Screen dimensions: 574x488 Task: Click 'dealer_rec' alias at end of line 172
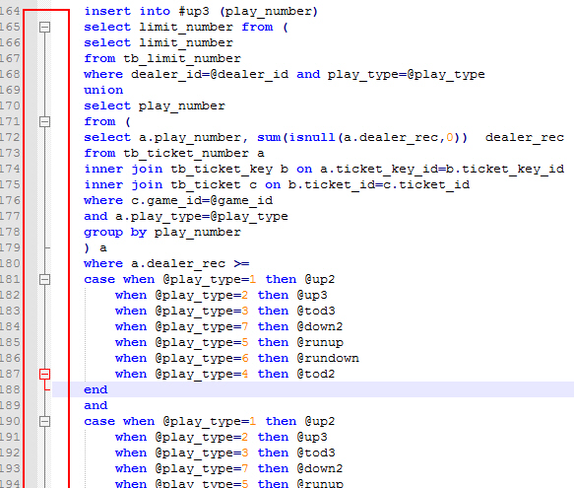525,137
